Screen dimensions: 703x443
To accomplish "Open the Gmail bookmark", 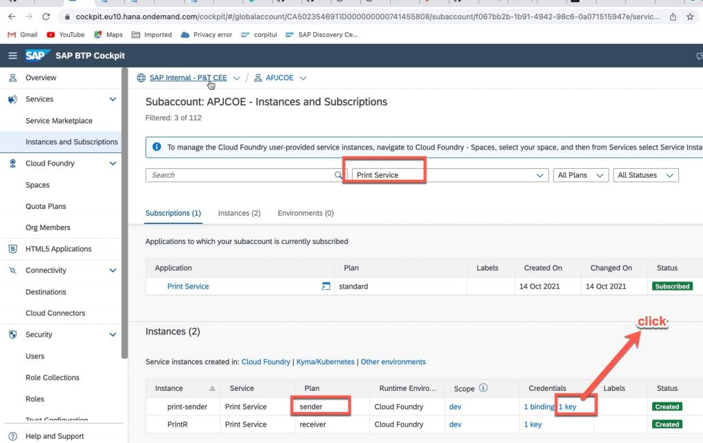I will [x=23, y=34].
